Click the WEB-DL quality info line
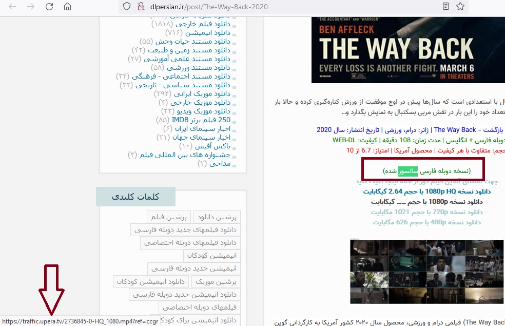The image size is (505, 326). (x=418, y=140)
